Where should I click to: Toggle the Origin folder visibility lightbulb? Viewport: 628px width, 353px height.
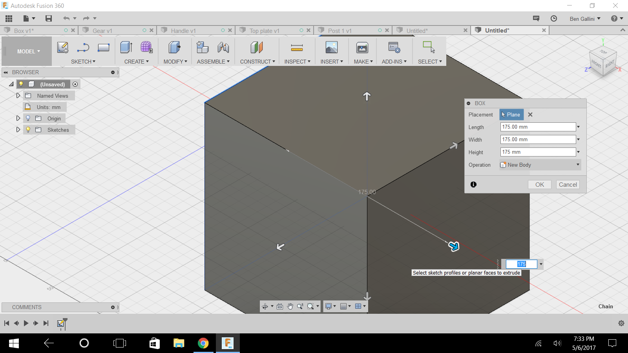click(28, 118)
